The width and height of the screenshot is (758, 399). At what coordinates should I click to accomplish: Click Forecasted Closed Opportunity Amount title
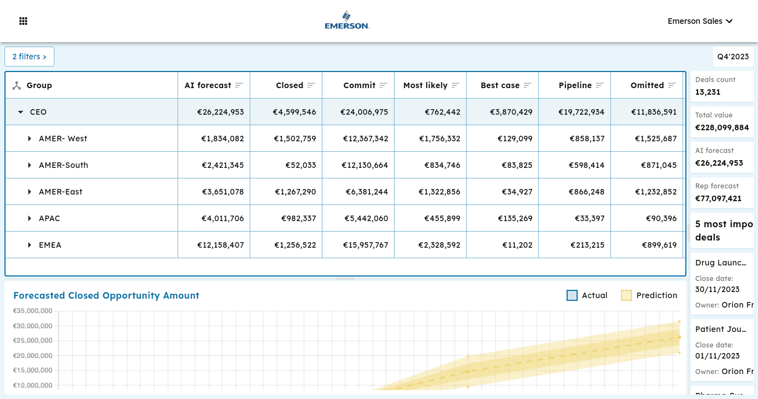pyautogui.click(x=106, y=295)
